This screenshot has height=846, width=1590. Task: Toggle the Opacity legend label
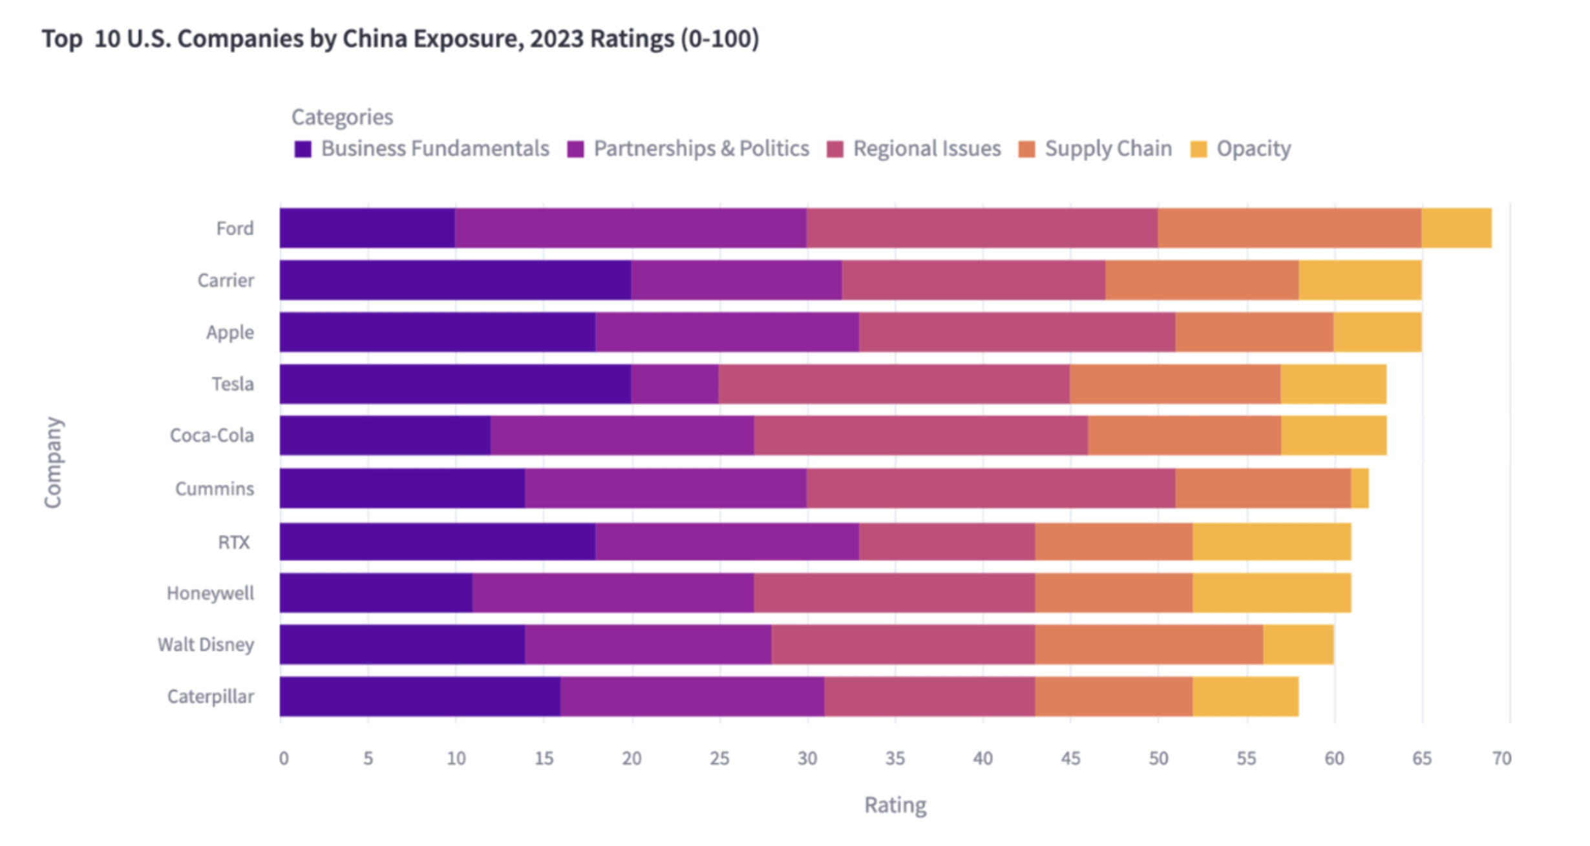(x=1253, y=149)
